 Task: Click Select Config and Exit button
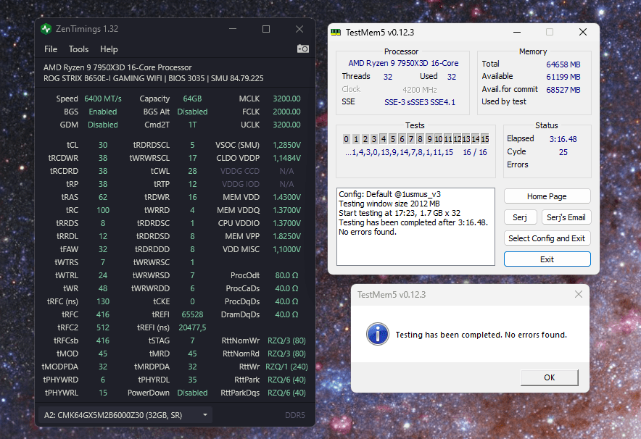[547, 238]
